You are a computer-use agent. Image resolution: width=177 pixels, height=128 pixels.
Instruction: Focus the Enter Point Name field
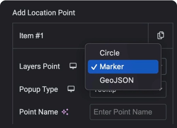click(x=128, y=112)
